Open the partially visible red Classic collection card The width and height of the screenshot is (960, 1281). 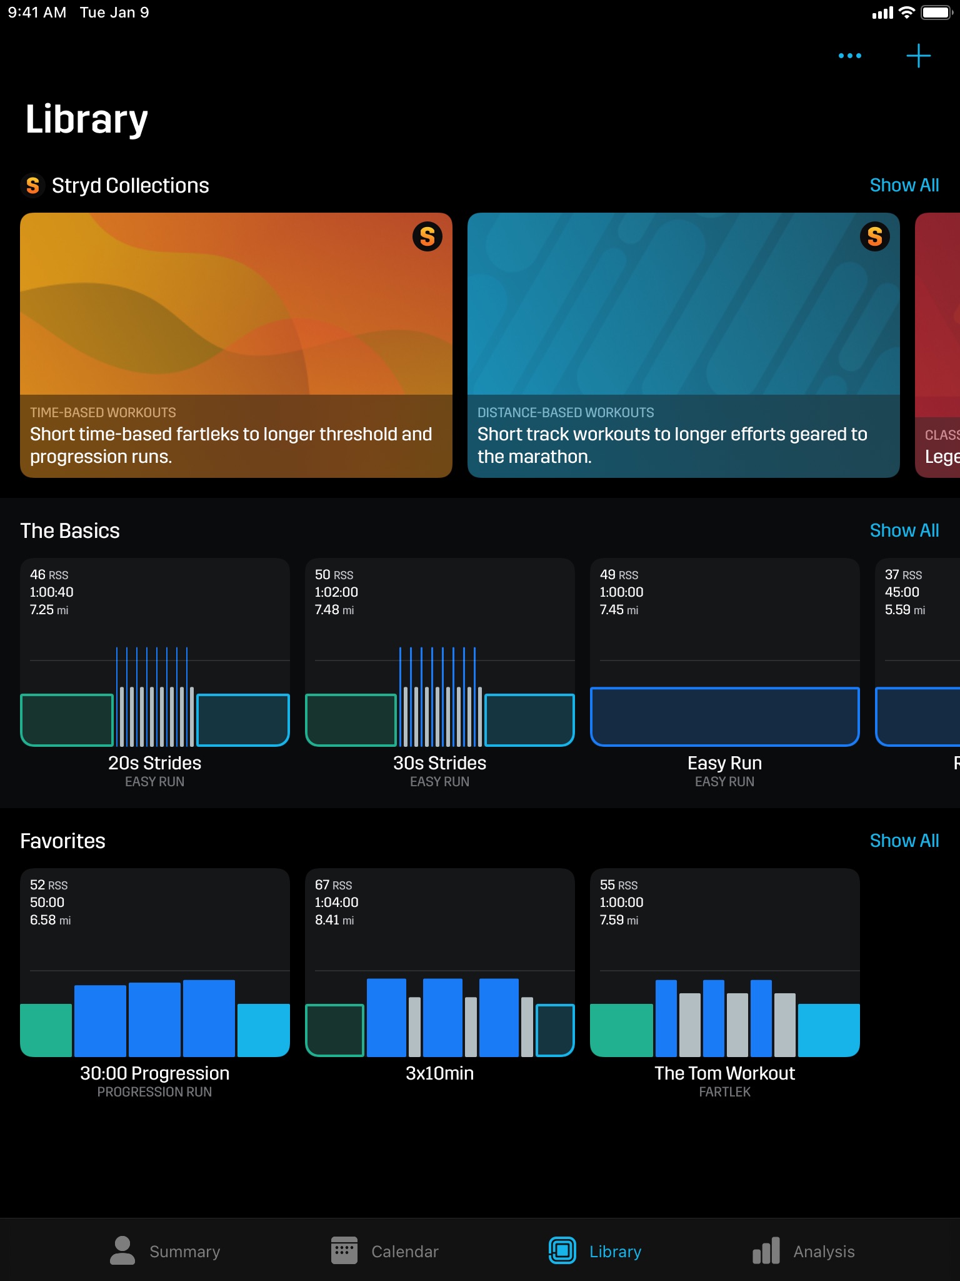coord(937,345)
